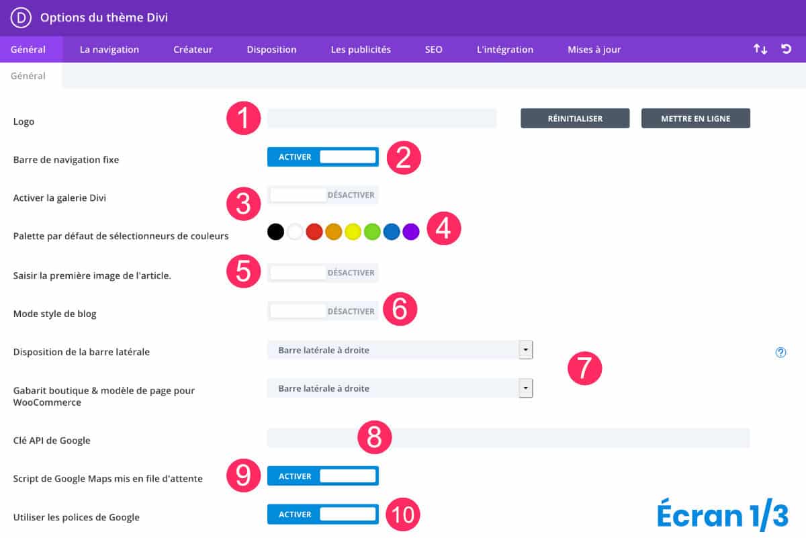Viewport: 806px width, 538px height.
Task: Pick the orange palette color
Action: [334, 232]
